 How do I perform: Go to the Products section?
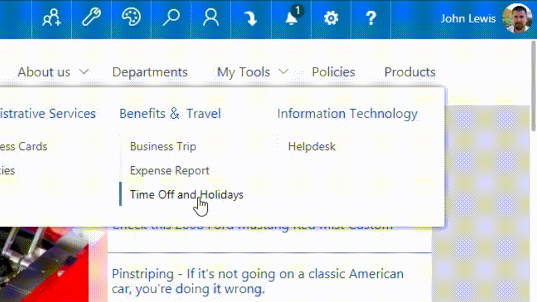[409, 72]
